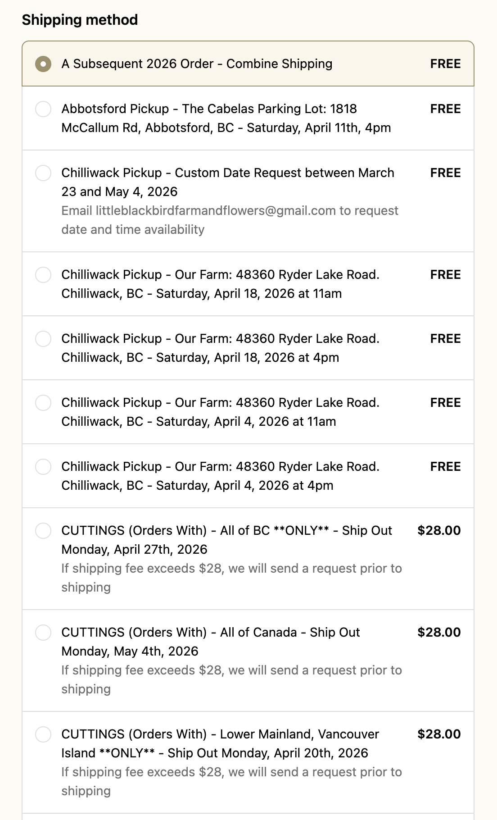Select the Combine Shipping subsequent order radio

coord(43,64)
